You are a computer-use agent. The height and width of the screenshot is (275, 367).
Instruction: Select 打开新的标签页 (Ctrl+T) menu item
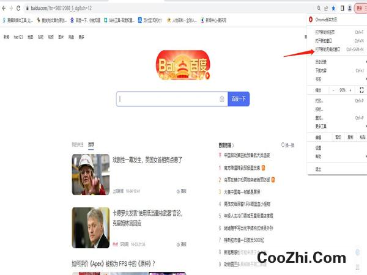pyautogui.click(x=337, y=32)
